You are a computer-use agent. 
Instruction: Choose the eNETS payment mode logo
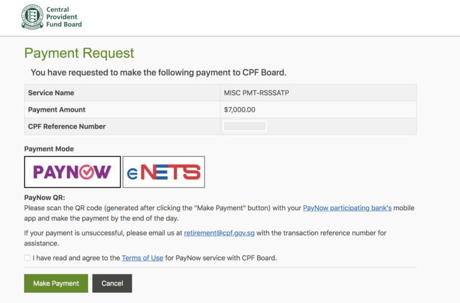(x=164, y=172)
